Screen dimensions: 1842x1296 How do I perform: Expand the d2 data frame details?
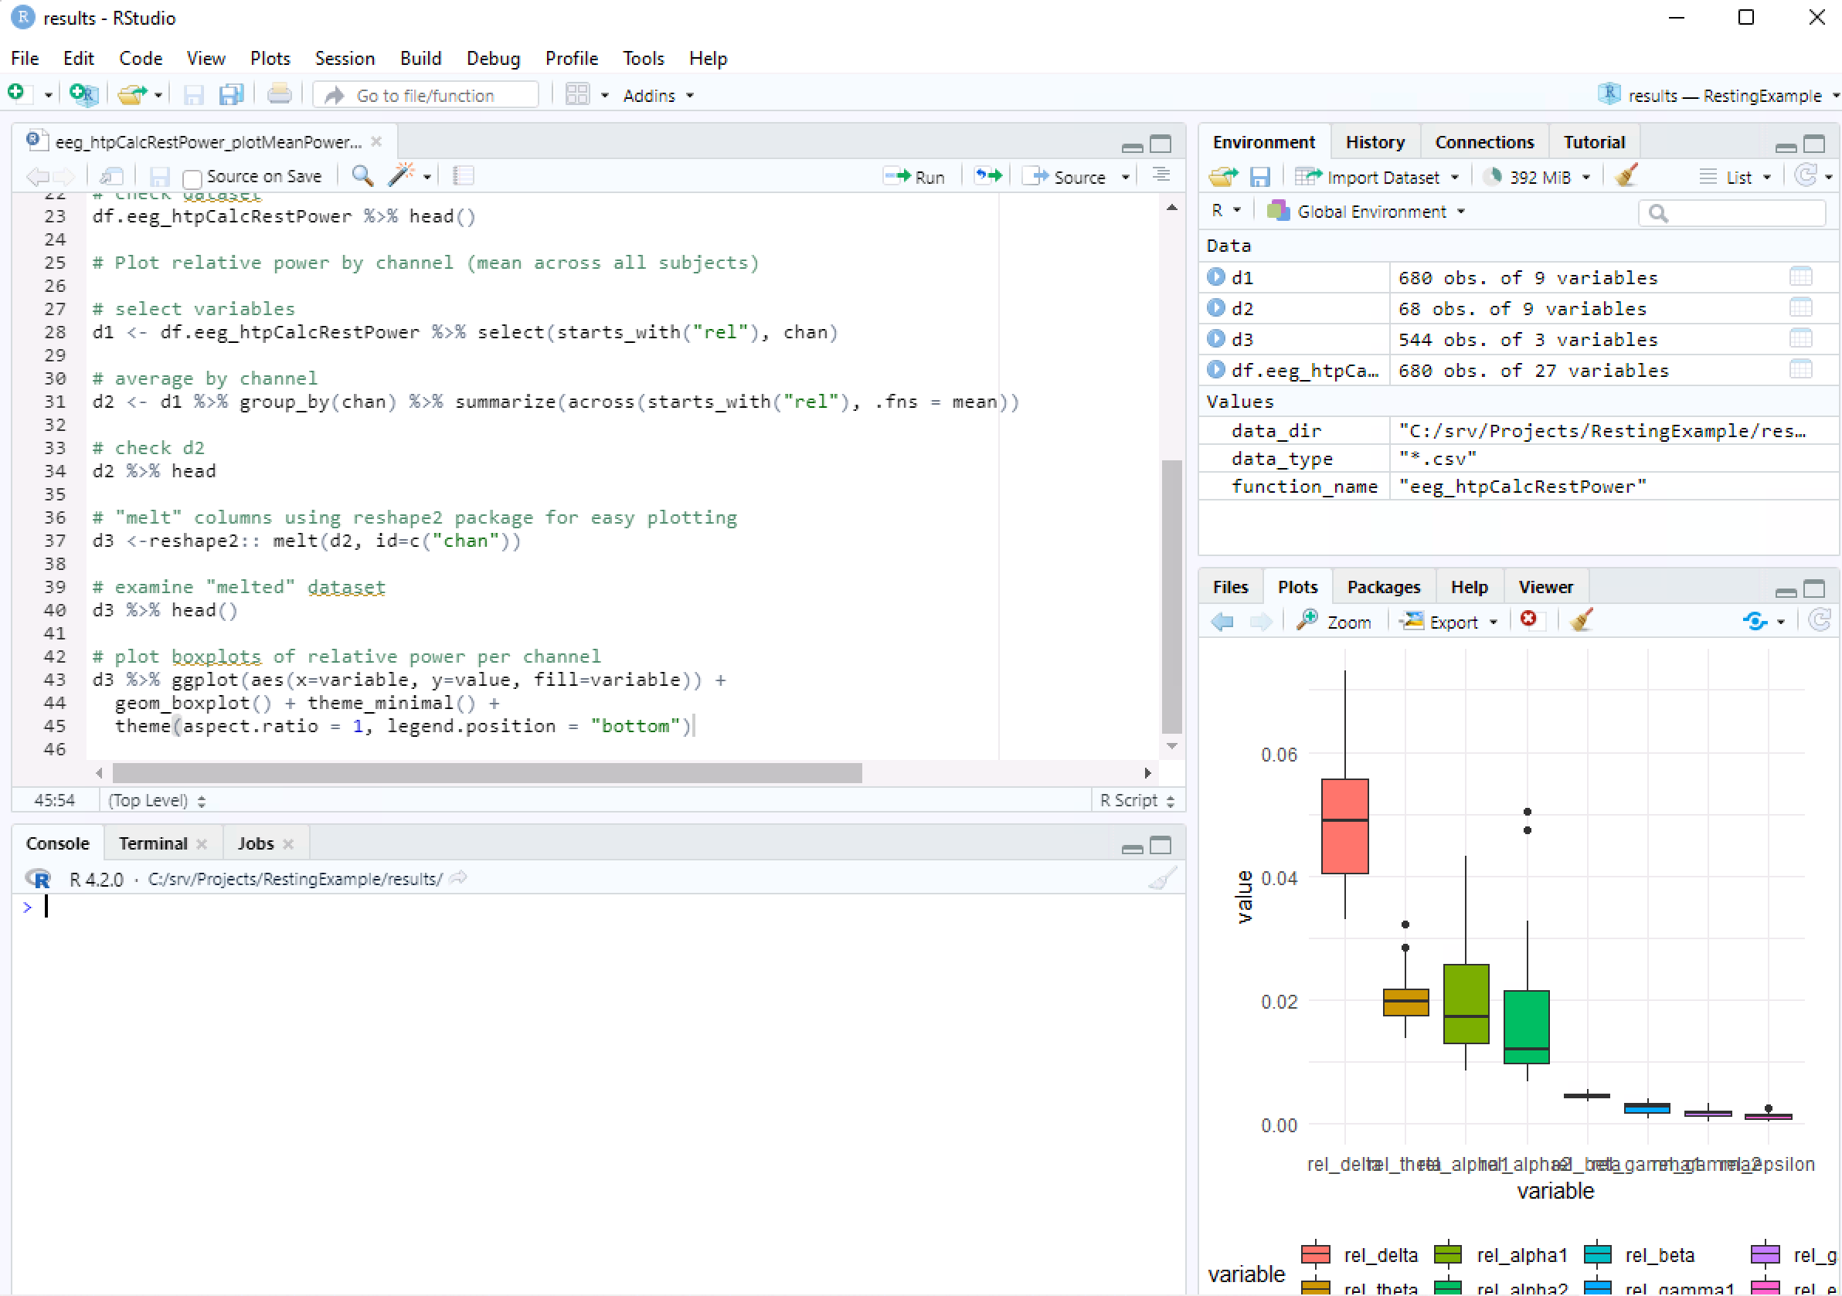click(x=1215, y=308)
